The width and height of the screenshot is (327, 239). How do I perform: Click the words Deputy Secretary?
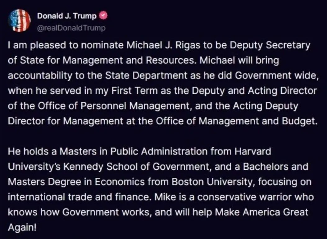pos(270,46)
